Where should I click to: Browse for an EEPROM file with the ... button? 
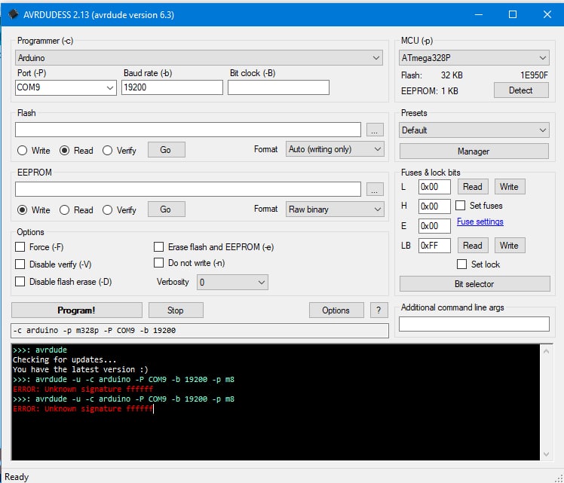[375, 189]
